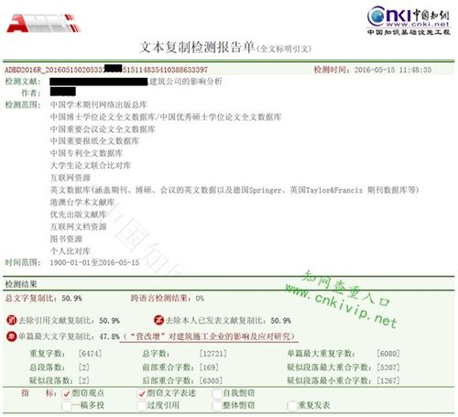
Task: Click the 总段落数 [2] value
Action: click(x=83, y=367)
